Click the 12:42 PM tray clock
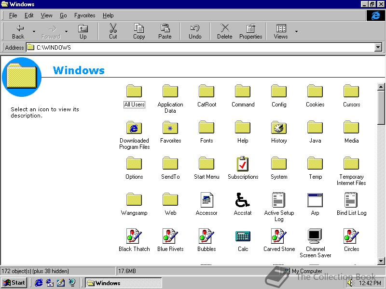The image size is (386, 289). coord(370,283)
